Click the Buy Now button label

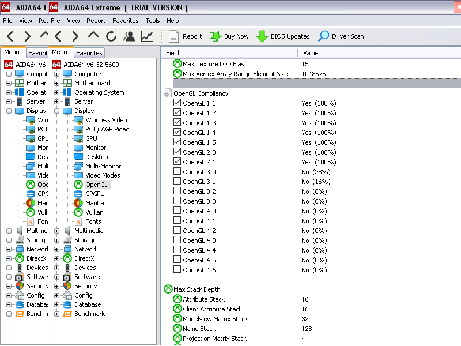(x=236, y=36)
